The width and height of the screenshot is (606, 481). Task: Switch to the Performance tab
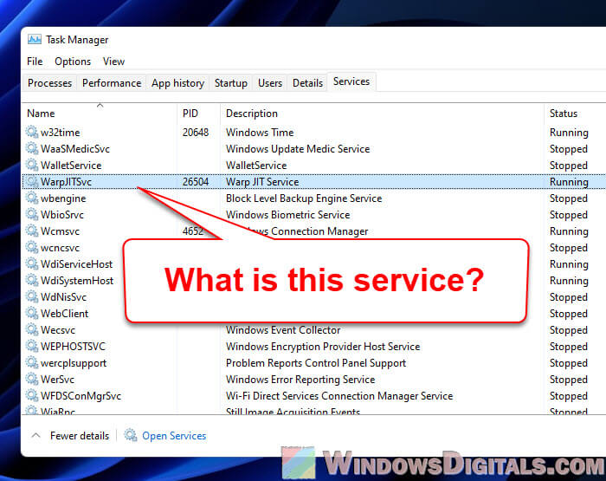pyautogui.click(x=112, y=83)
